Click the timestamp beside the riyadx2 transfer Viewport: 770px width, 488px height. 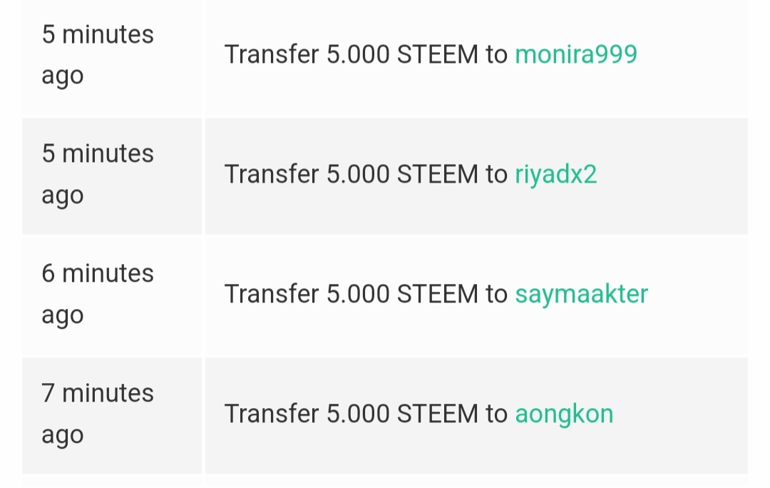pyautogui.click(x=97, y=174)
